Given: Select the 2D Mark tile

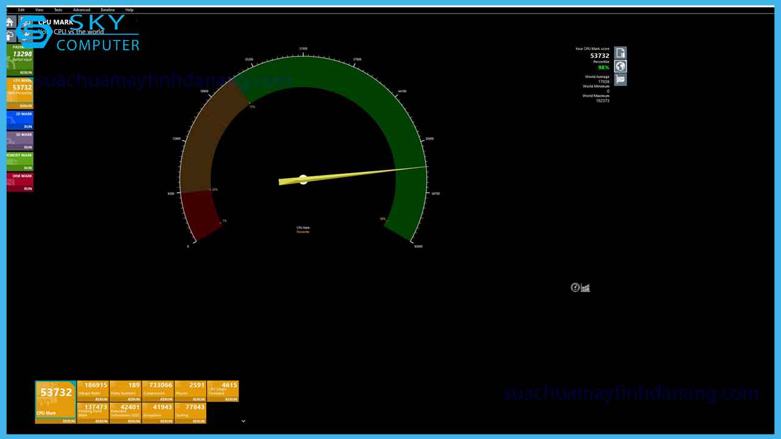Looking at the screenshot, I should tap(20, 117).
